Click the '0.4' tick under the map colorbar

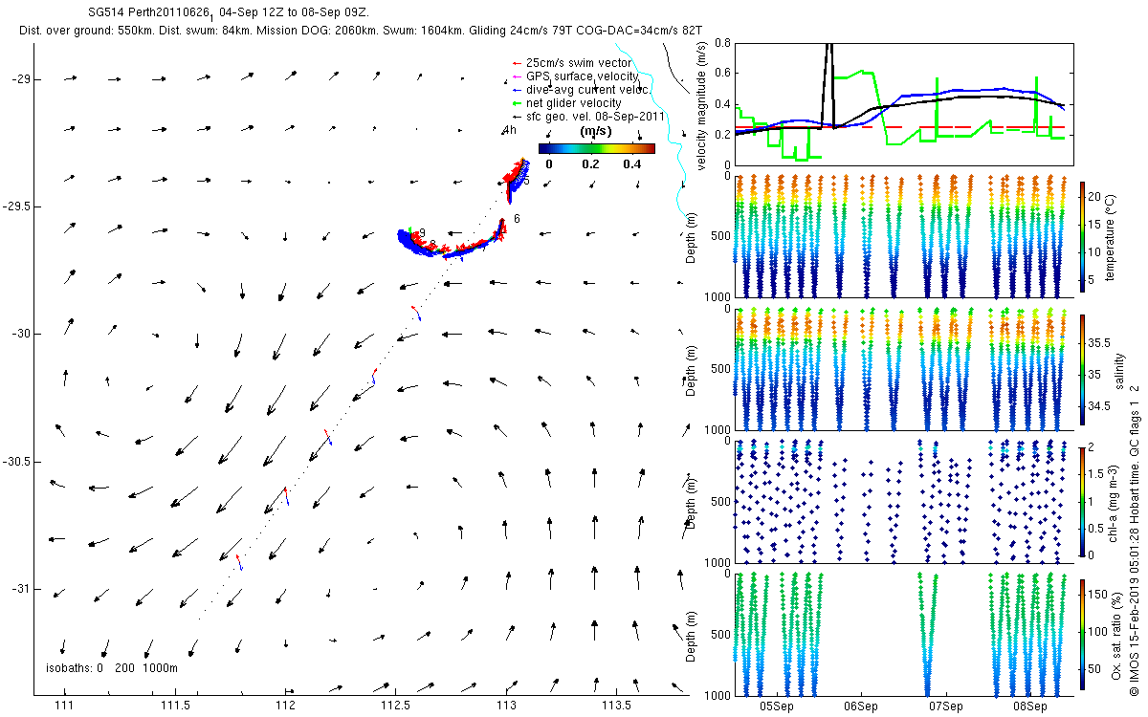[632, 163]
